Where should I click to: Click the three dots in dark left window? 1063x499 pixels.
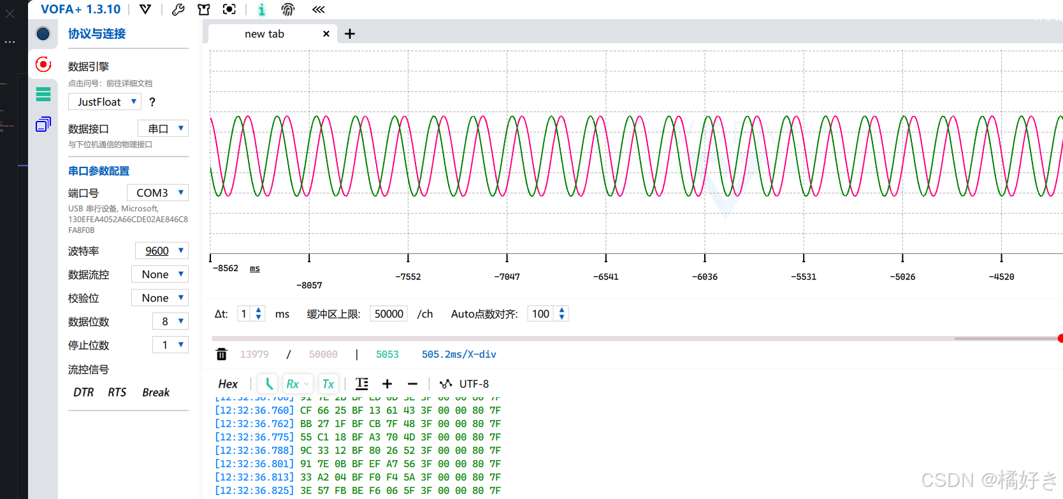[10, 42]
